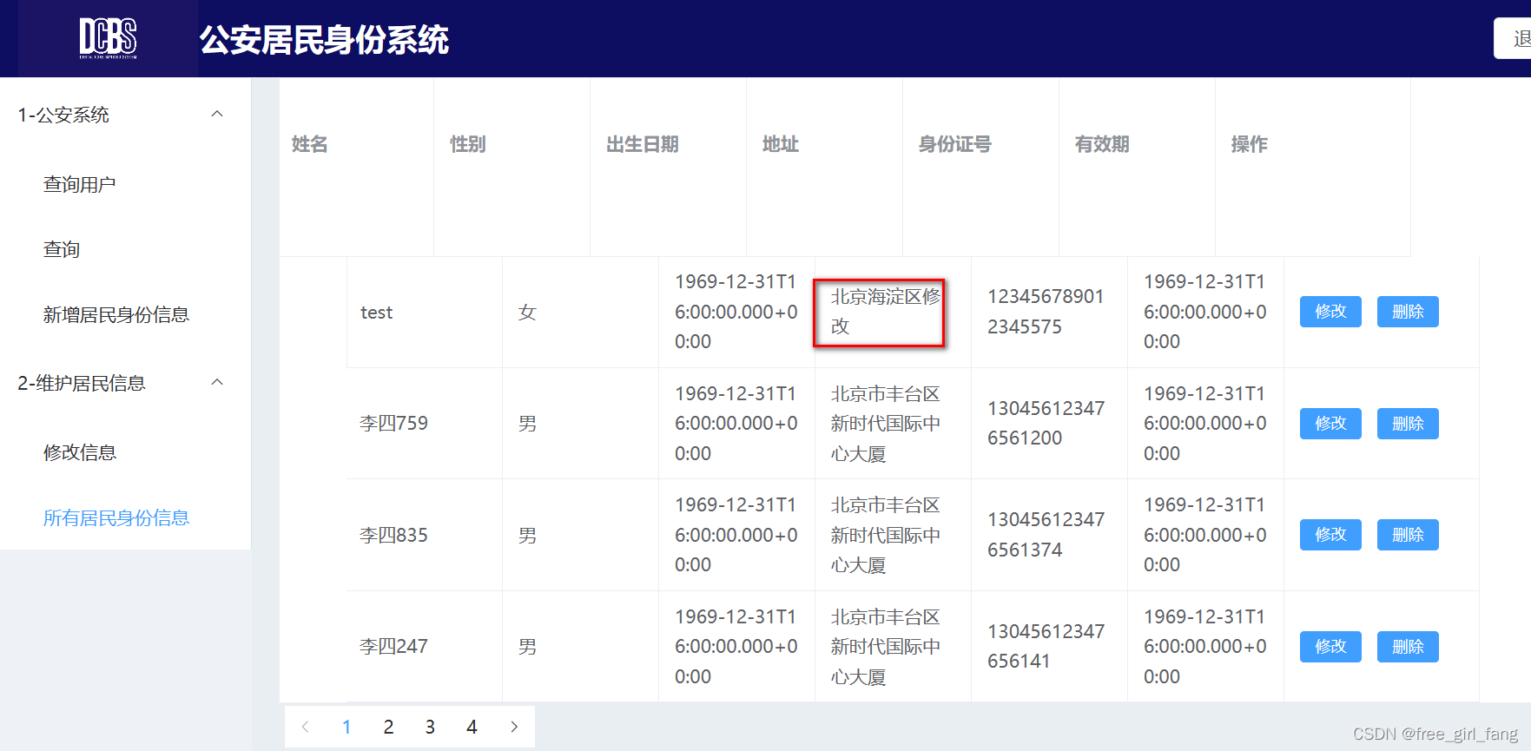
Task: Click gender cell 女 in test row
Action: click(x=527, y=313)
